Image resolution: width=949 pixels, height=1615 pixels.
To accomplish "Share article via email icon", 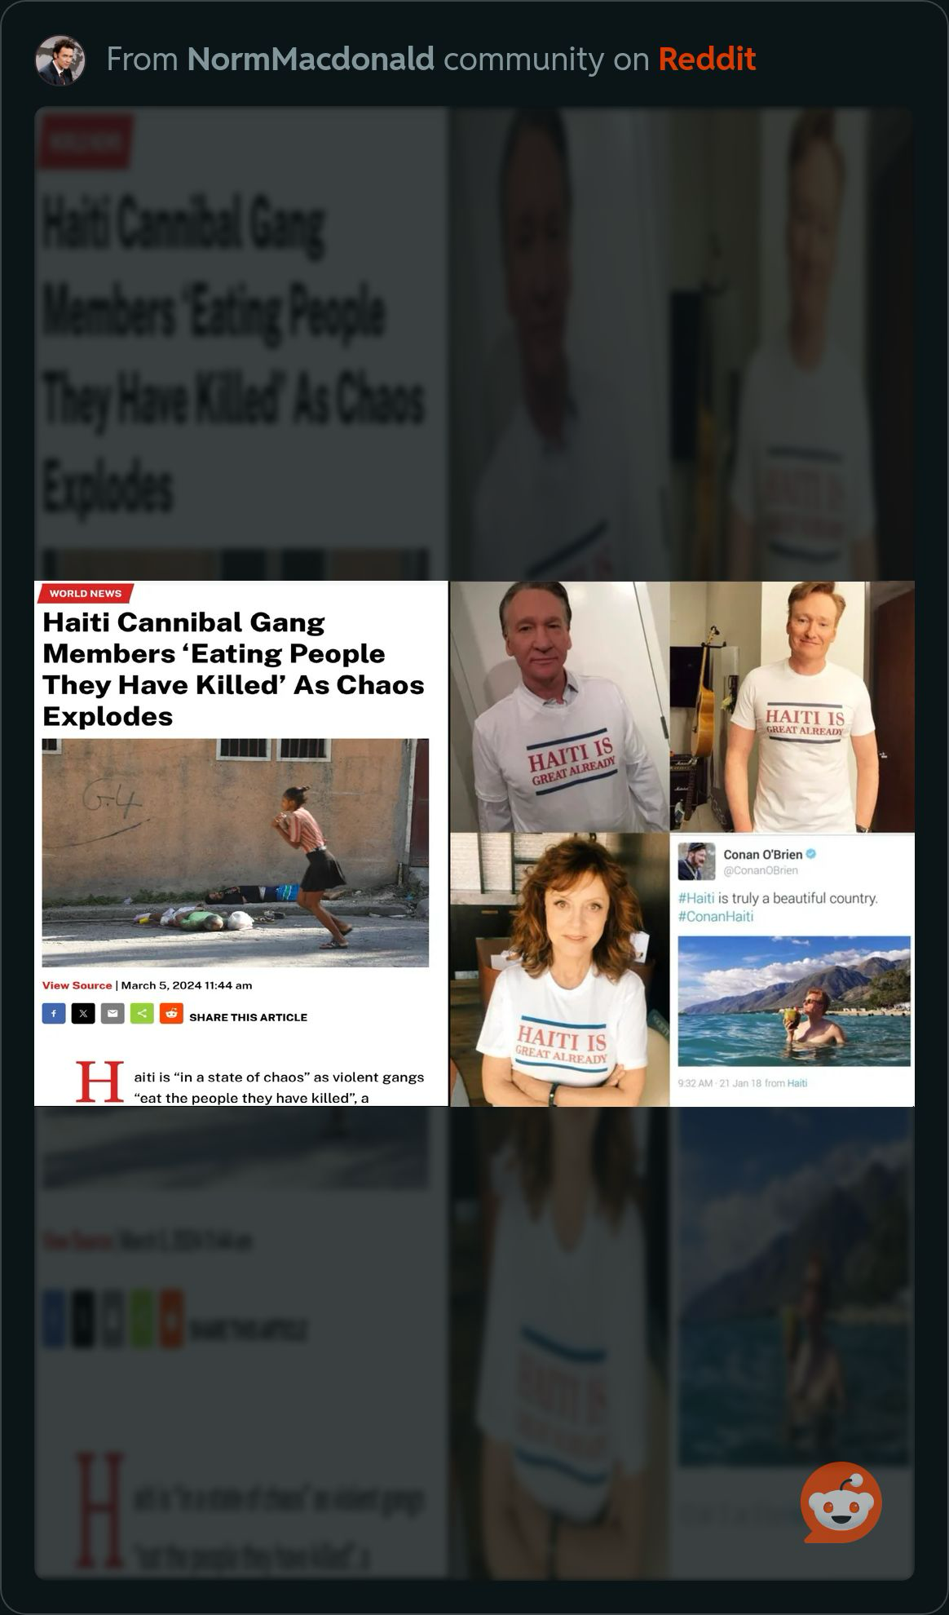I will [113, 1014].
